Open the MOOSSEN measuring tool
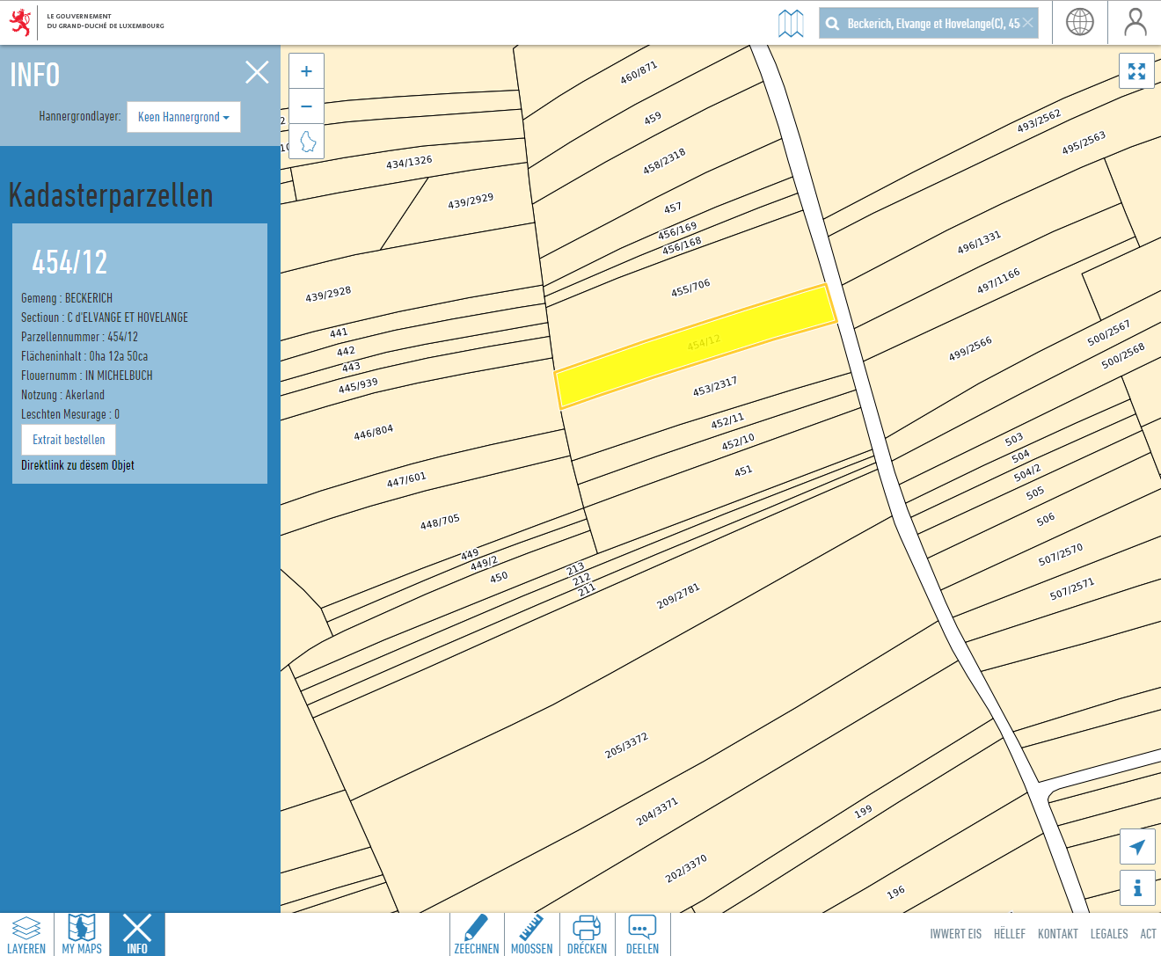 coord(531,934)
